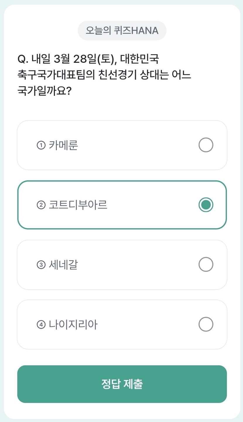
Task: Click empty space inside the highlighted 코트디부아르 card
Action: click(152, 205)
